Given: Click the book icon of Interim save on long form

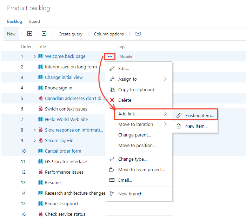Looking at the screenshot, I should pyautogui.click(x=41, y=67).
